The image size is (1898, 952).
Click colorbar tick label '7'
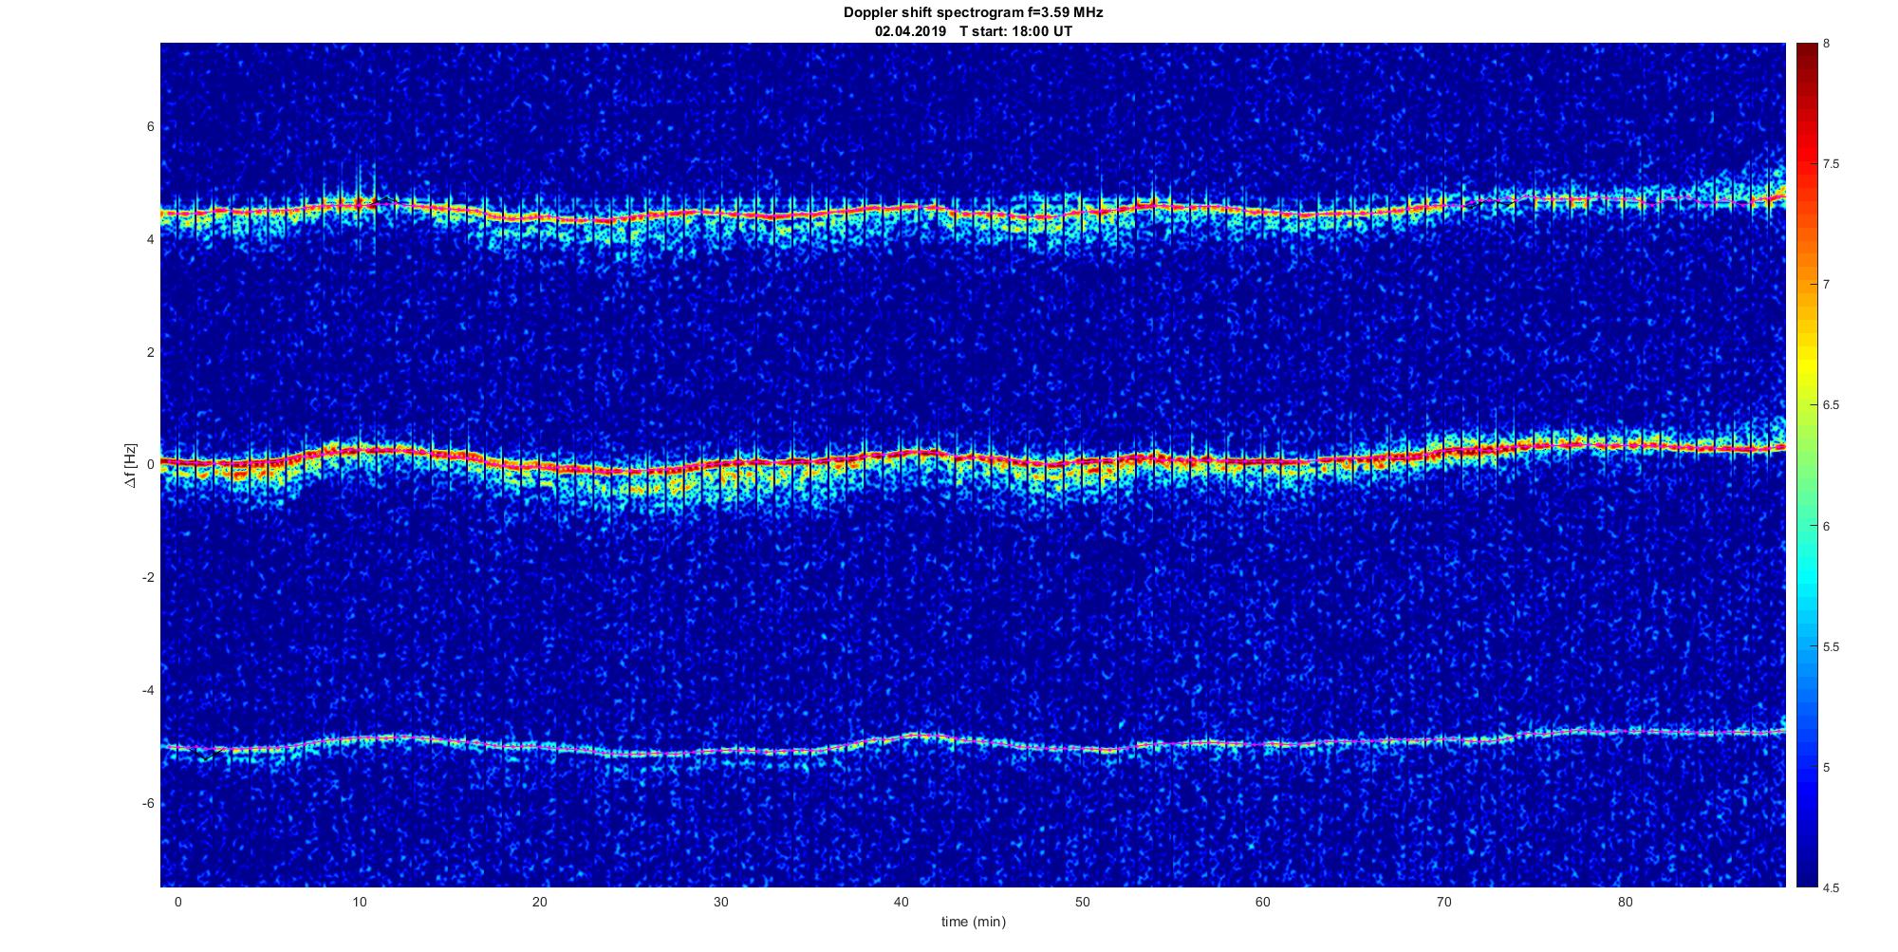(x=1826, y=285)
